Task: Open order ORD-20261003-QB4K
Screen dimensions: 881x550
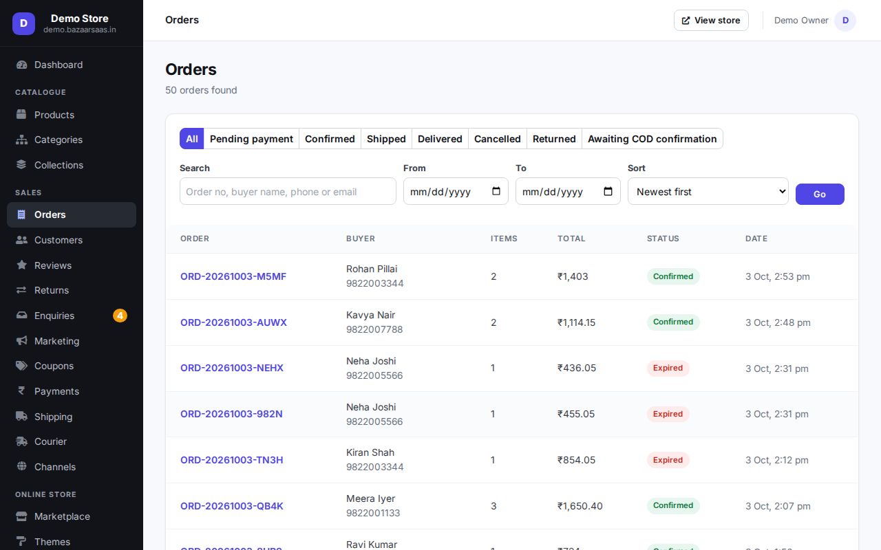Action: [x=232, y=506]
